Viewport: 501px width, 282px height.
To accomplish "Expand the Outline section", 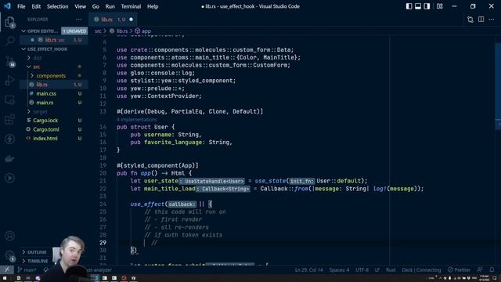I will 37,252.
